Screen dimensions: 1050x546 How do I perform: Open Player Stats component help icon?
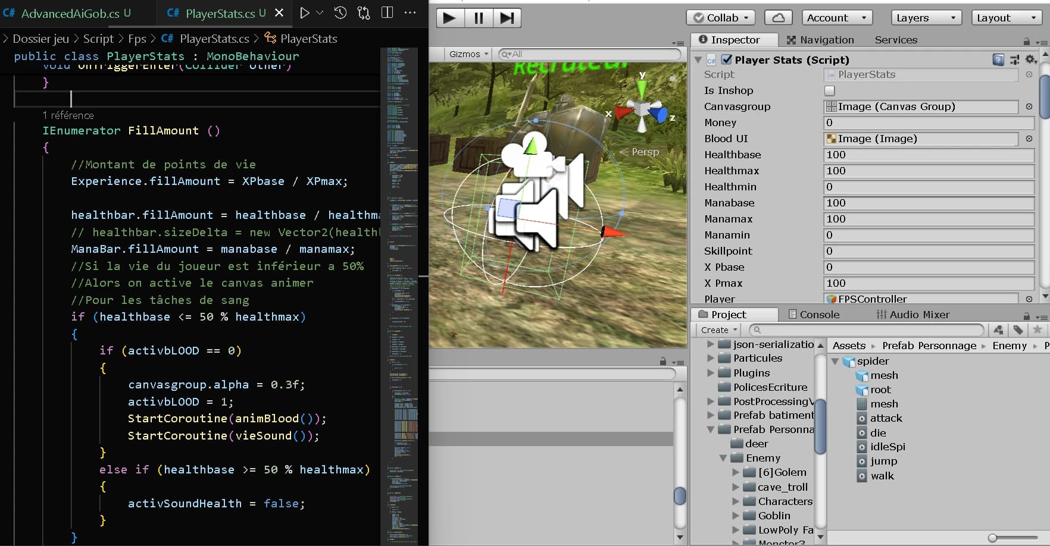click(x=998, y=59)
